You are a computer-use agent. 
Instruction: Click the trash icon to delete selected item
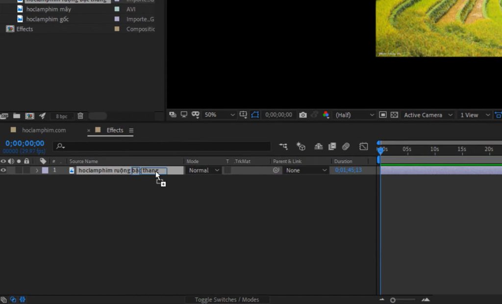[80, 116]
